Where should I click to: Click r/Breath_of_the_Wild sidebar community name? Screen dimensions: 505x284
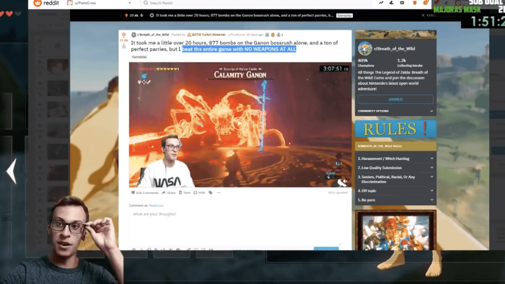[394, 48]
